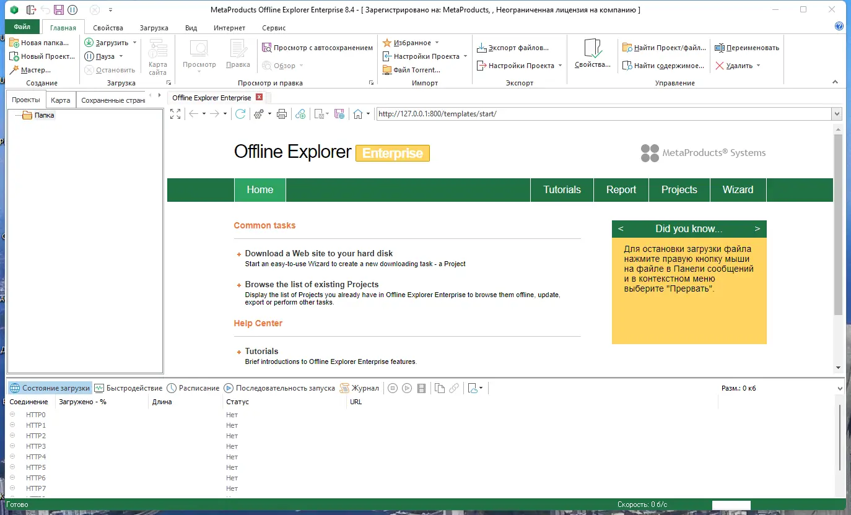This screenshot has height=515, width=851.
Task: Open the URL address history dropdown
Action: click(837, 114)
